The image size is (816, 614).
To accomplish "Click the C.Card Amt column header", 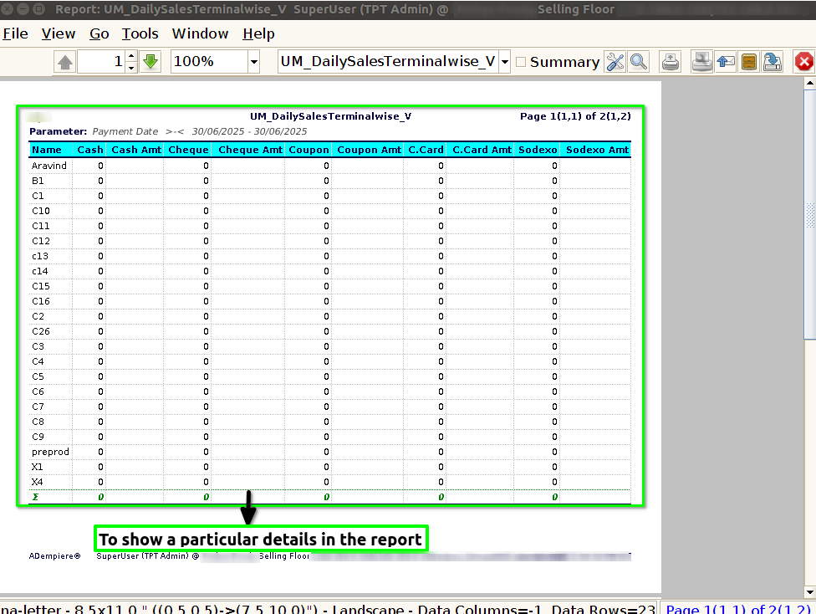I will pyautogui.click(x=482, y=150).
